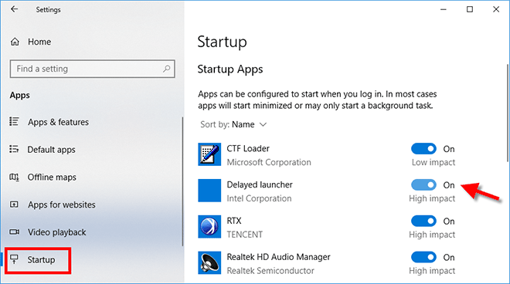Open Home via the house icon
The width and height of the screenshot is (510, 284).
(15, 42)
